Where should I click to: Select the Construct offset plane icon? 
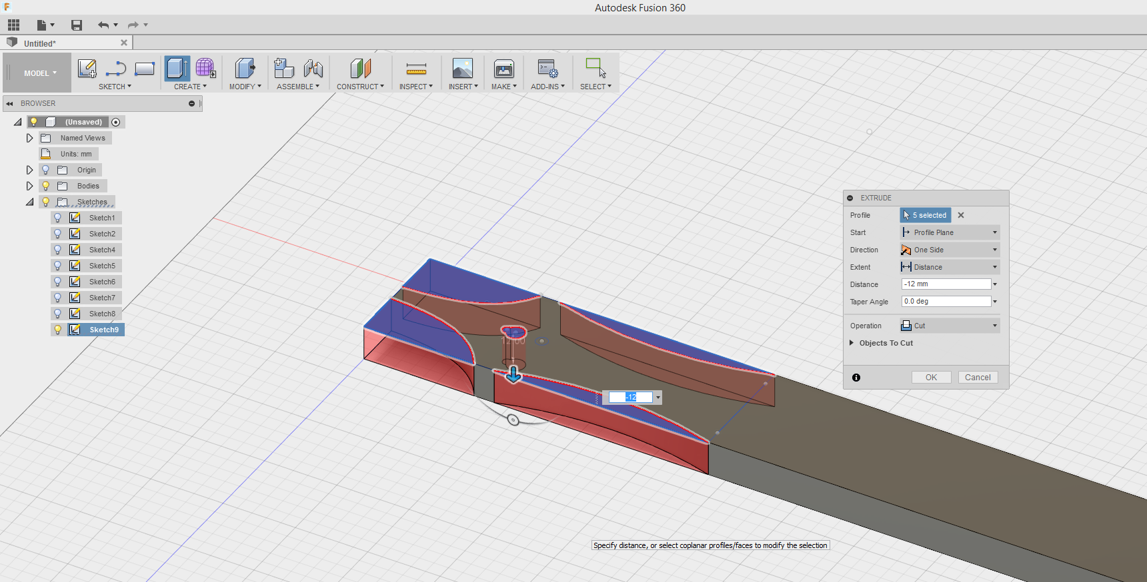[x=360, y=68]
